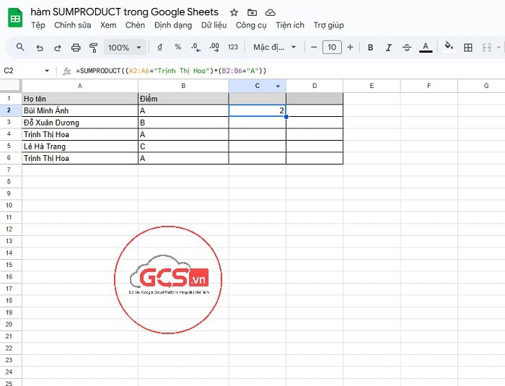
Task: Select the cell containing Lê Hà Trang
Action: click(79, 146)
